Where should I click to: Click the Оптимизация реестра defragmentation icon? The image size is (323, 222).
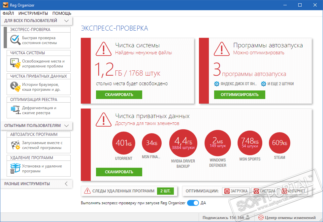16,110
